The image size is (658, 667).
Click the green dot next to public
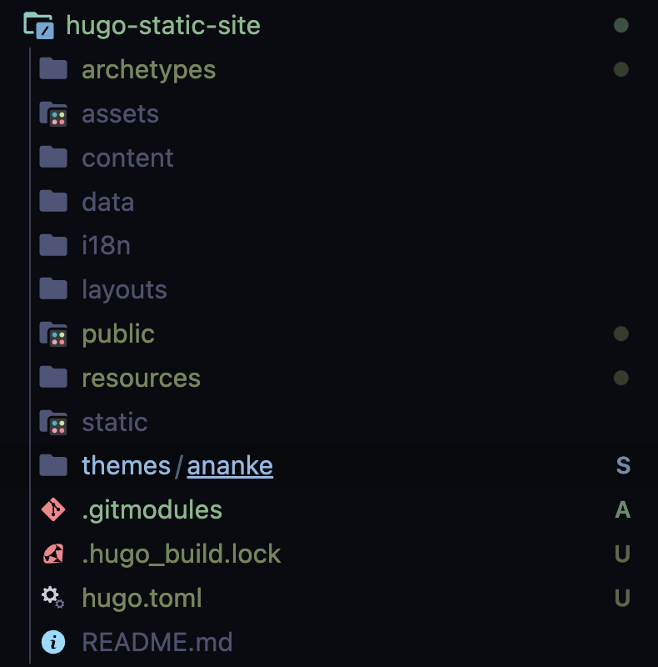pyautogui.click(x=621, y=333)
